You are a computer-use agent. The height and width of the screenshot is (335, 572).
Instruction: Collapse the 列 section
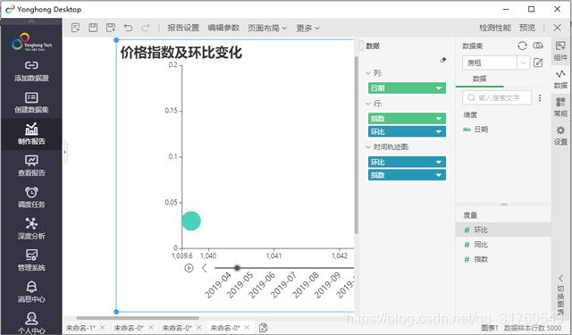(x=368, y=73)
